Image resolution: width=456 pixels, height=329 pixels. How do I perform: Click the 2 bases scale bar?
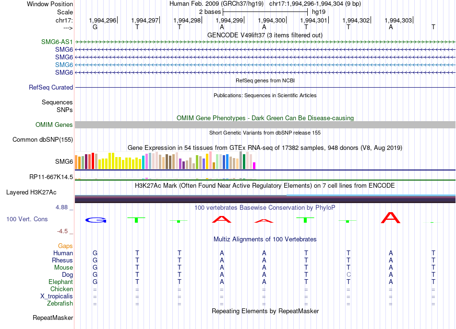click(265, 12)
